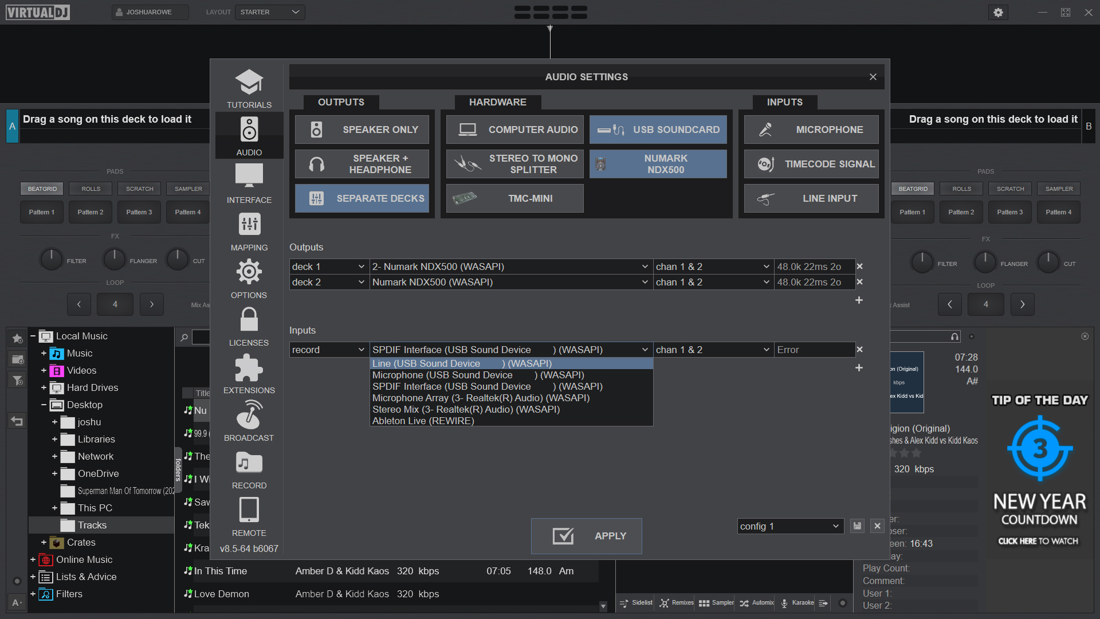
Task: Select the Tracks folder in tree
Action: tap(101, 525)
